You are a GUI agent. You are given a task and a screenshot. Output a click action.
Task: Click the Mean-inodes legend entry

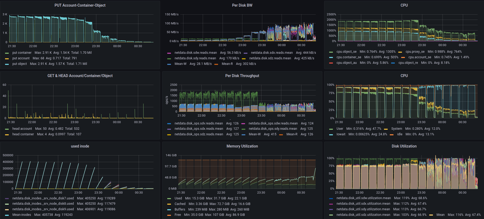coord(22,215)
